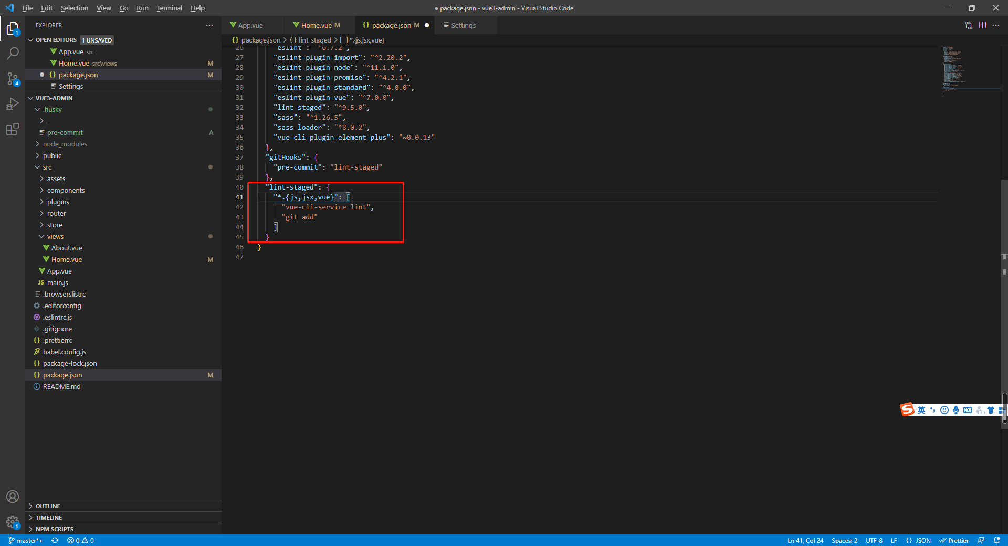
Task: Split the editor to the right
Action: 982,25
